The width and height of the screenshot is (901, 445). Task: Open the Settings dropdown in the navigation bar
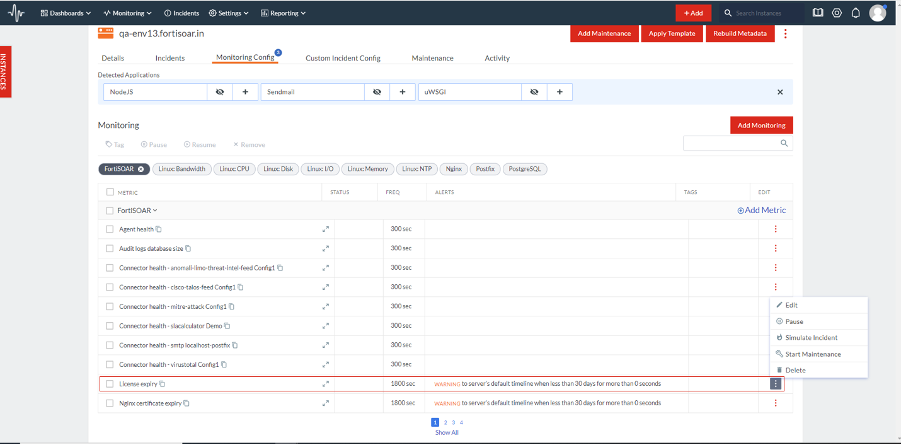click(229, 13)
